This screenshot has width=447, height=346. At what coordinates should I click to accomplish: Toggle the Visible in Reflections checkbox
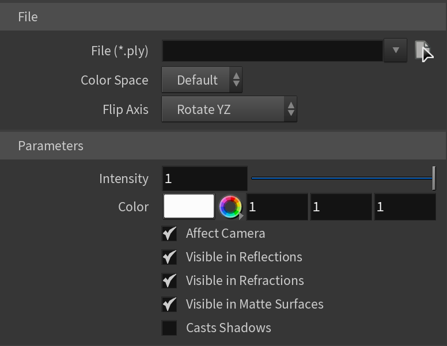tap(169, 257)
